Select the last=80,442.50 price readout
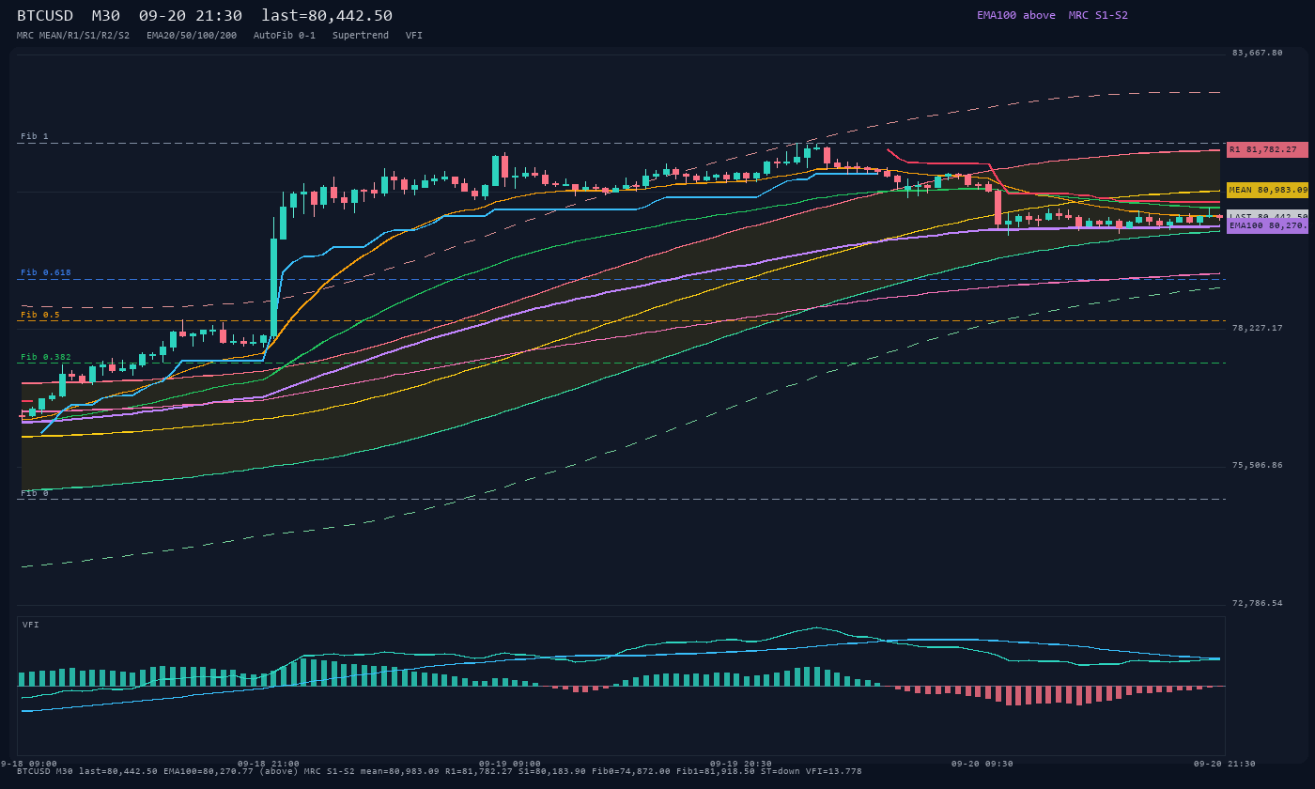This screenshot has height=789, width=1315. tap(327, 16)
